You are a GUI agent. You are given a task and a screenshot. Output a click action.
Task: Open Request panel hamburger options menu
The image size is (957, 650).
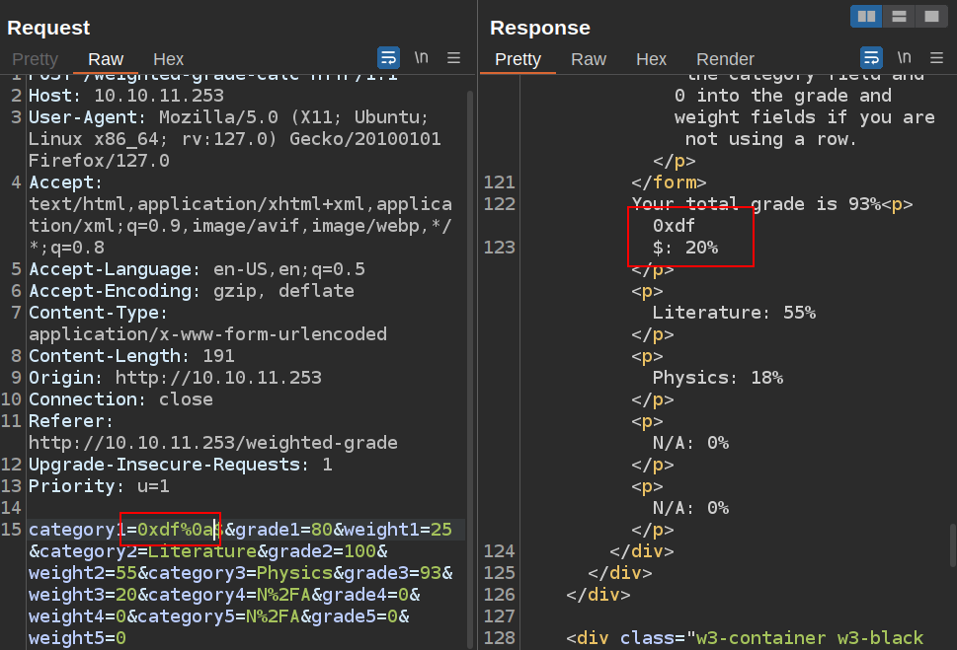pyautogui.click(x=453, y=57)
